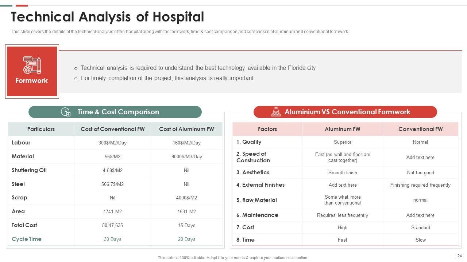Click the Conventional FW column header
The height and width of the screenshot is (262, 467).
pyautogui.click(x=420, y=129)
